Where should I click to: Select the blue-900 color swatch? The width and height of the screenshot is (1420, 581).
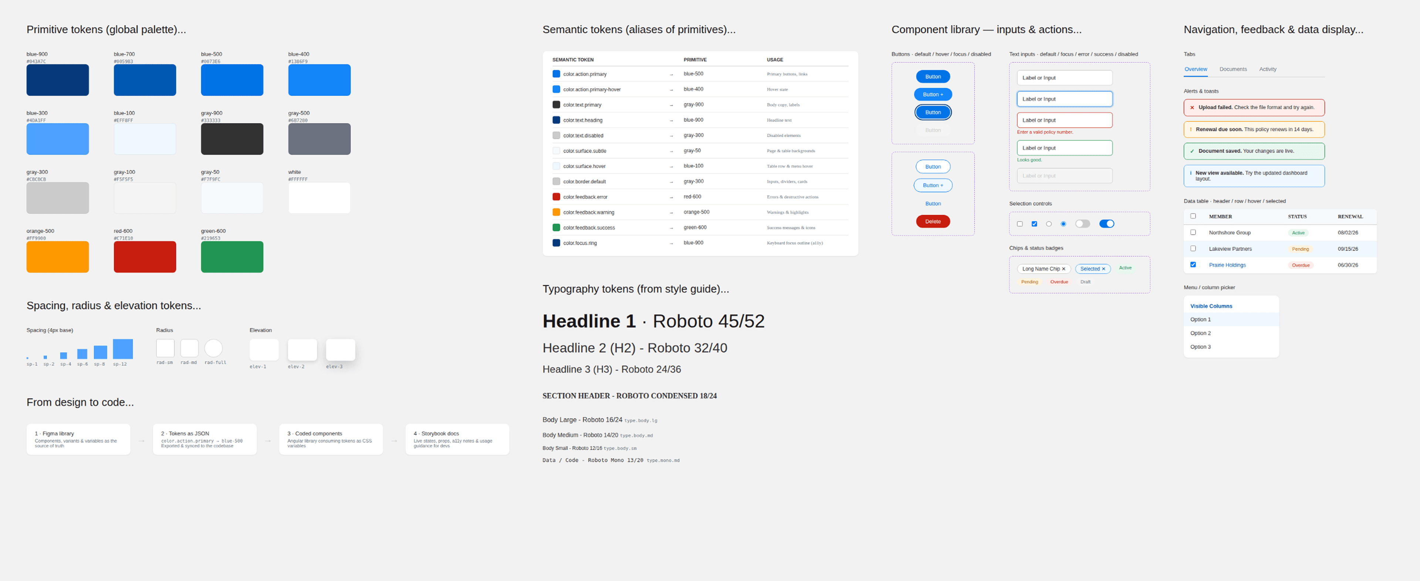click(x=57, y=80)
